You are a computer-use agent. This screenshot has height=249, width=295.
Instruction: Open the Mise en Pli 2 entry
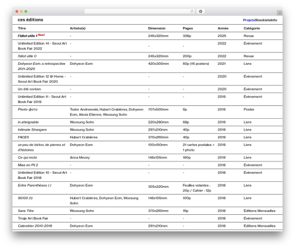click(28, 165)
